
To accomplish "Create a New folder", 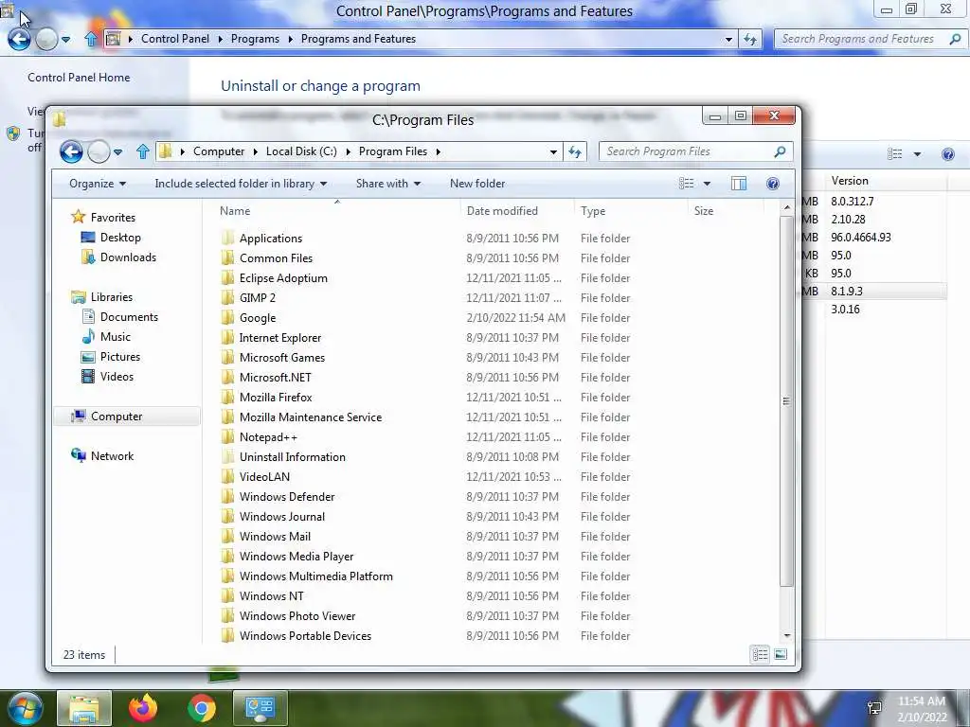I will 477,184.
